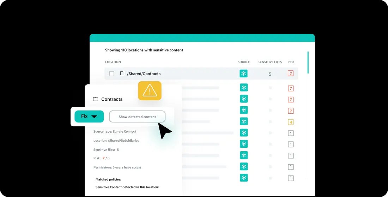Sort by the LOCATION column header
Screen dimensions: 388x197
(113, 62)
